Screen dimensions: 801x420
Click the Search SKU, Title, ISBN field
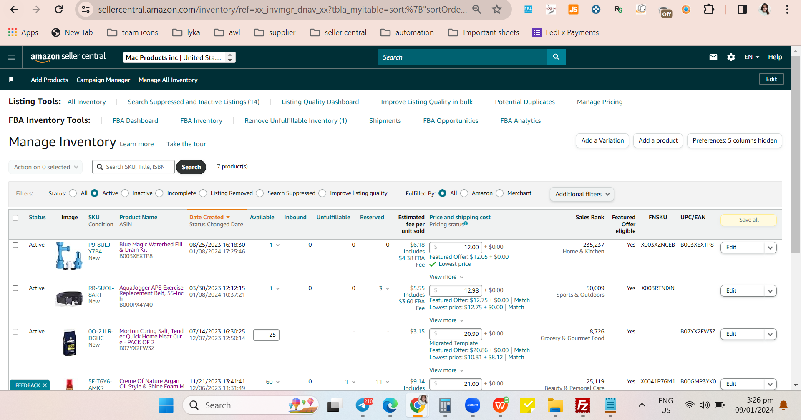tap(133, 167)
